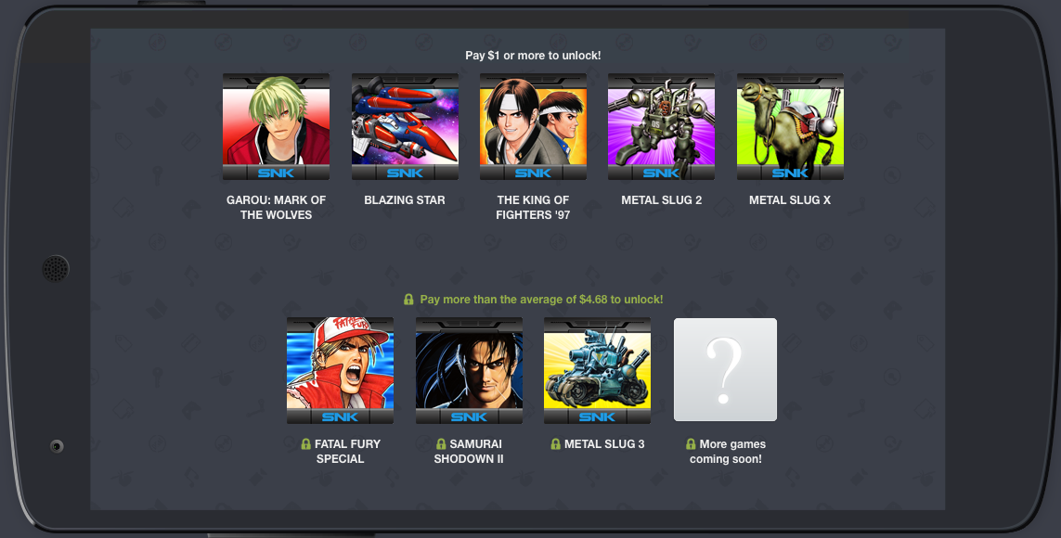Click the lock icon beside Fatal Fury Special

point(305,444)
